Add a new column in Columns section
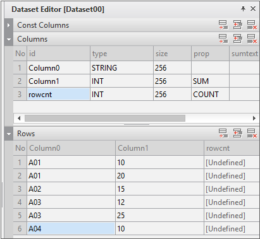Screen dimensions: 260x239 tap(223, 38)
